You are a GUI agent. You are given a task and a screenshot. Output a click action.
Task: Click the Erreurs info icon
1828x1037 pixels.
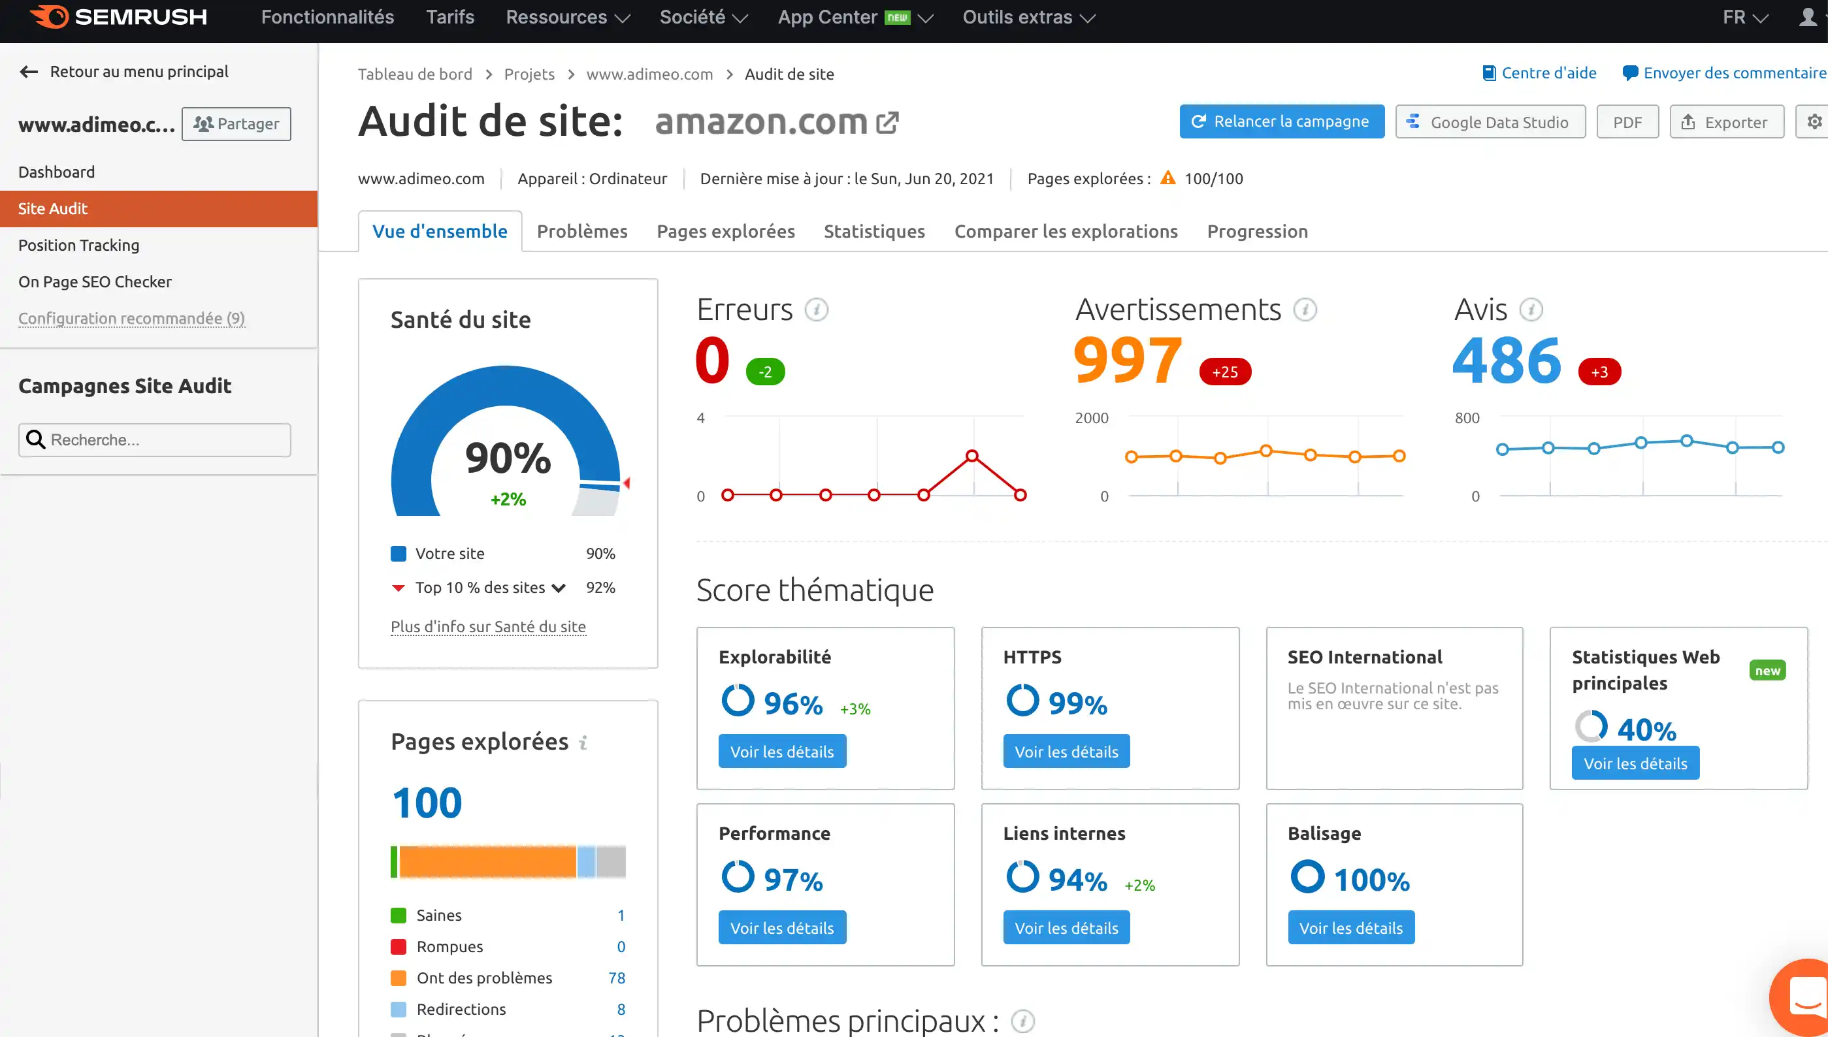pos(817,310)
